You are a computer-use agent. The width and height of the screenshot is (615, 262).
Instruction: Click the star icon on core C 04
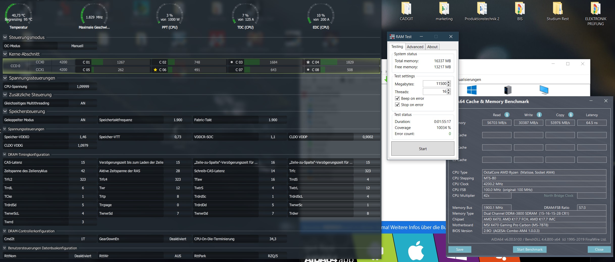(x=308, y=62)
